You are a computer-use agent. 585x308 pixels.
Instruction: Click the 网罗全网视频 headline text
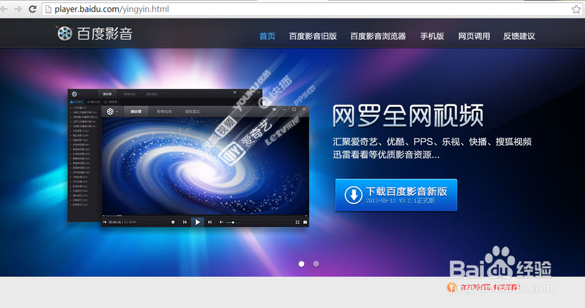click(408, 116)
